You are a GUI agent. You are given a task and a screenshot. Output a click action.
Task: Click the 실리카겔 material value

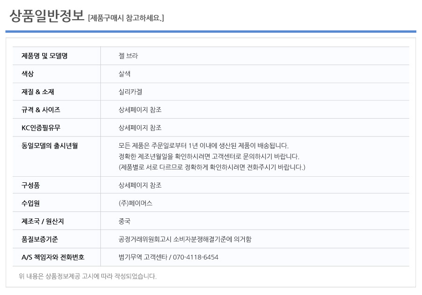coord(130,92)
